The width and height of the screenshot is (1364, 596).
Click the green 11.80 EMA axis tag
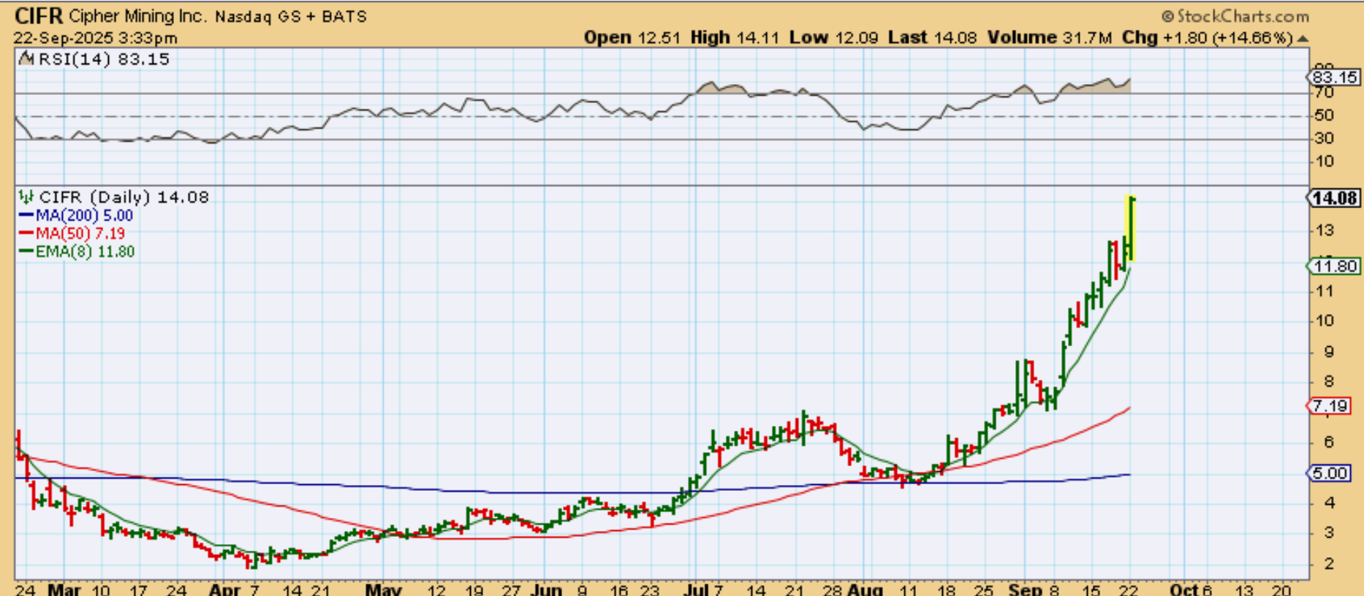point(1333,267)
